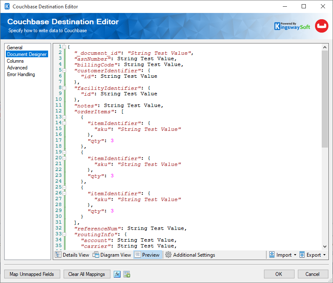Select the Document Designer page
333x283 pixels.
pyautogui.click(x=27, y=54)
